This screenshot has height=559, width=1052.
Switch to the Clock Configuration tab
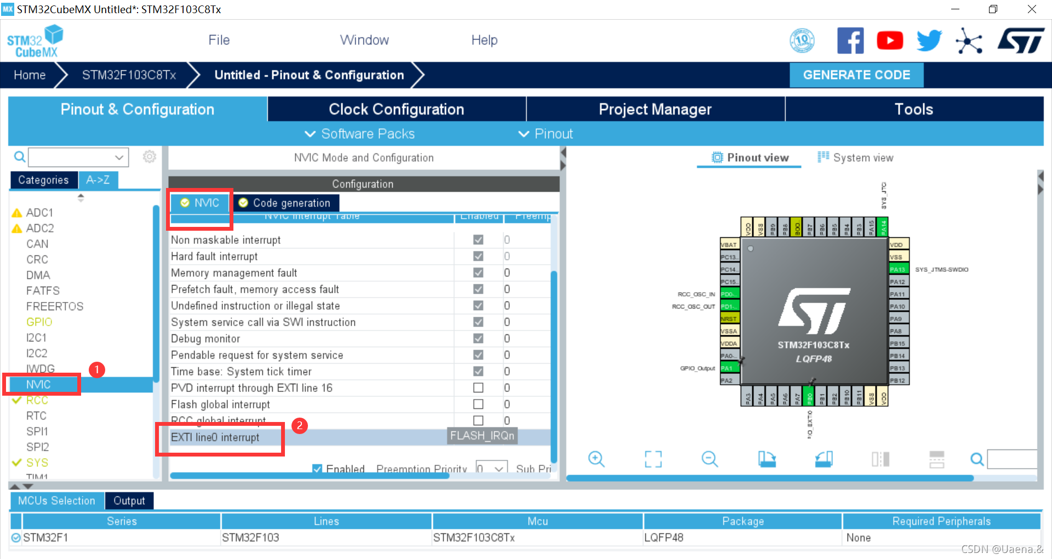click(x=397, y=109)
